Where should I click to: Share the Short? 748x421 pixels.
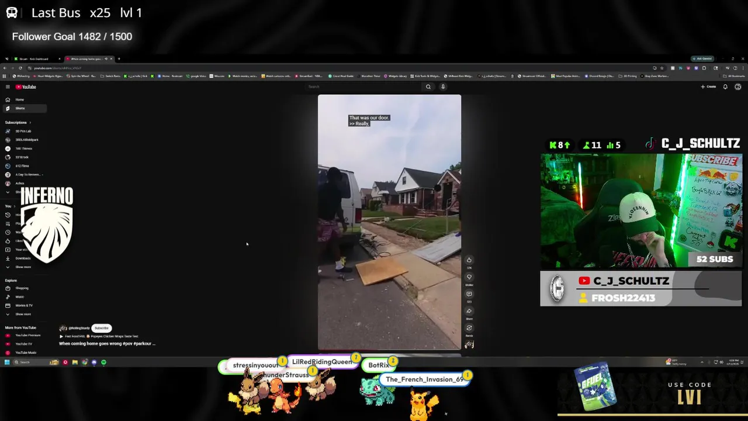point(469,310)
